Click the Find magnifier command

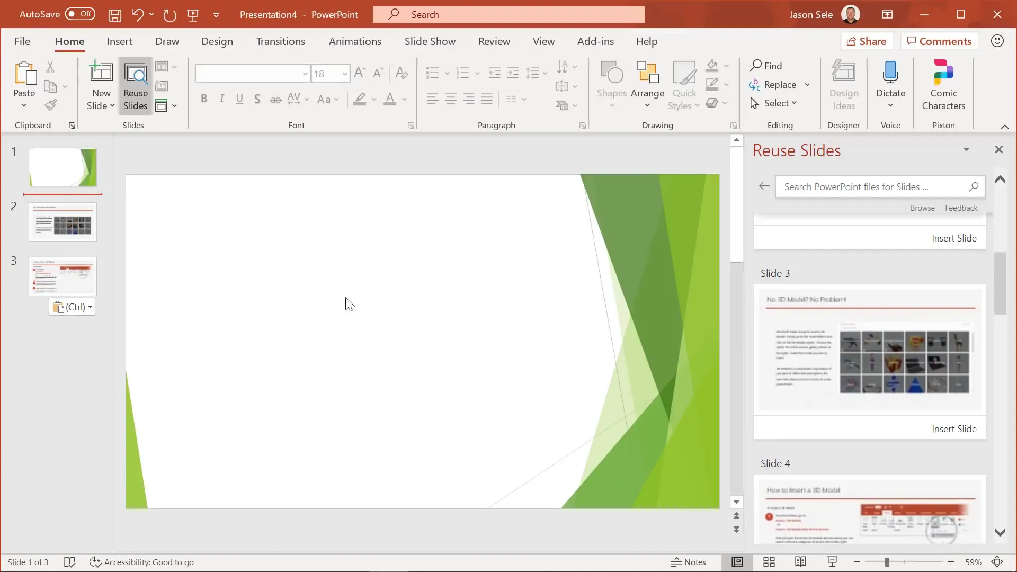point(766,66)
